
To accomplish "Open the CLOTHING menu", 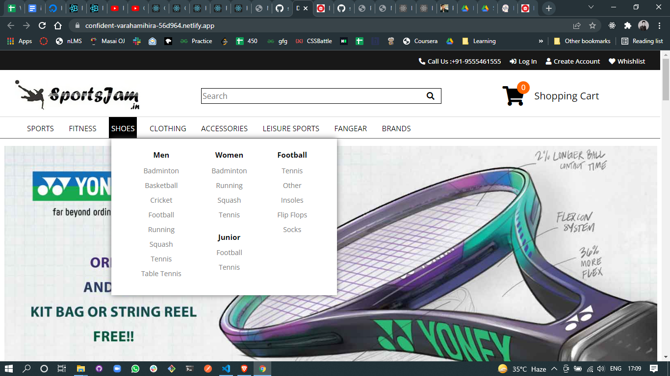I will [168, 128].
